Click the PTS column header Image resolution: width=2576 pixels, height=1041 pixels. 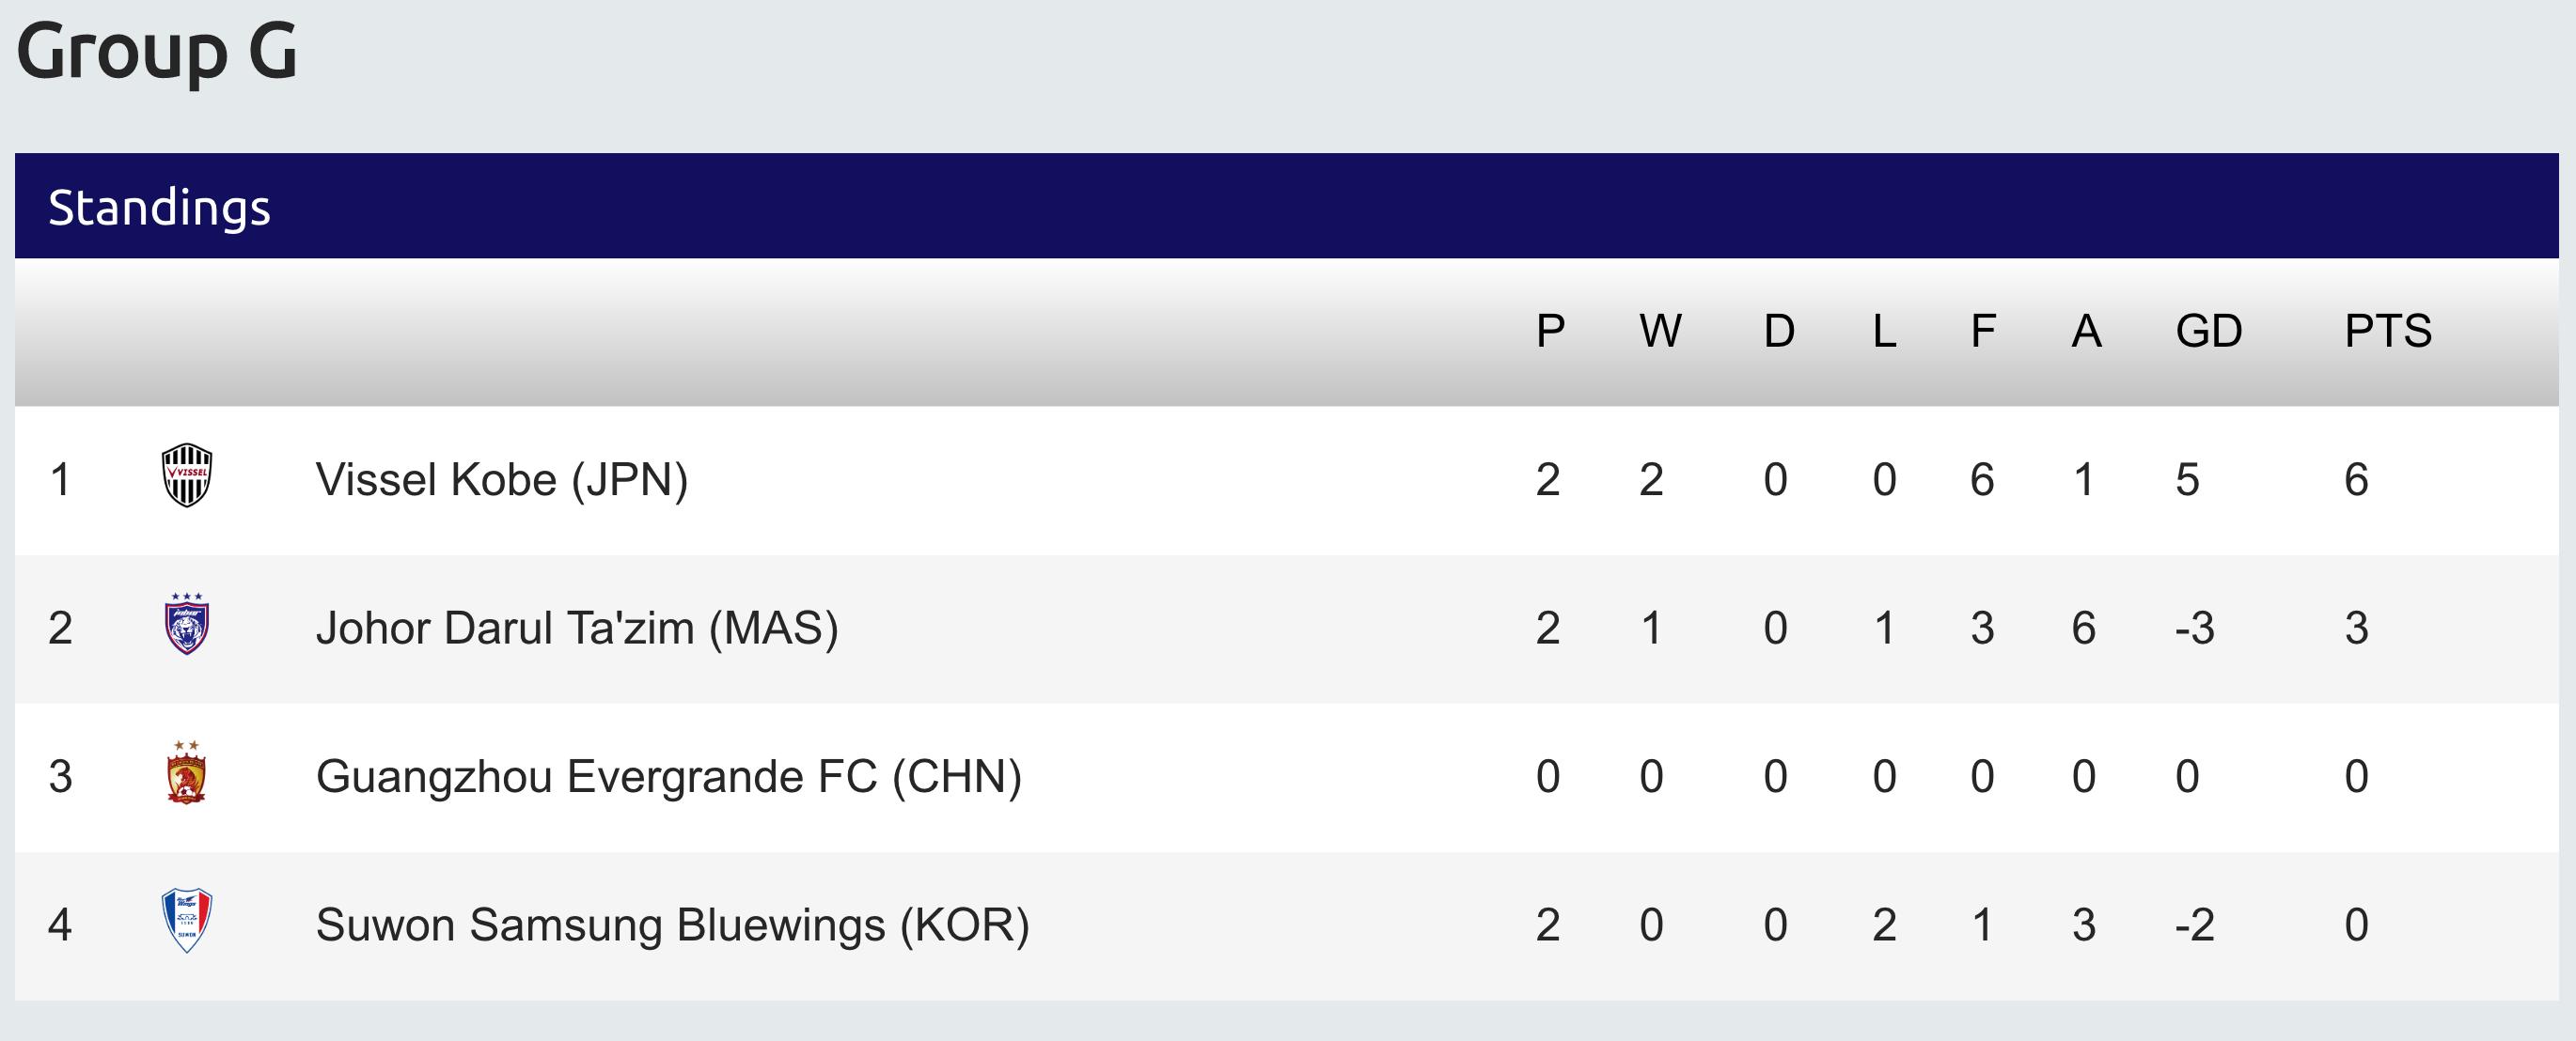[2388, 332]
